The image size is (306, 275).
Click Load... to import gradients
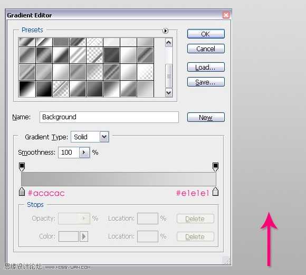(x=206, y=67)
